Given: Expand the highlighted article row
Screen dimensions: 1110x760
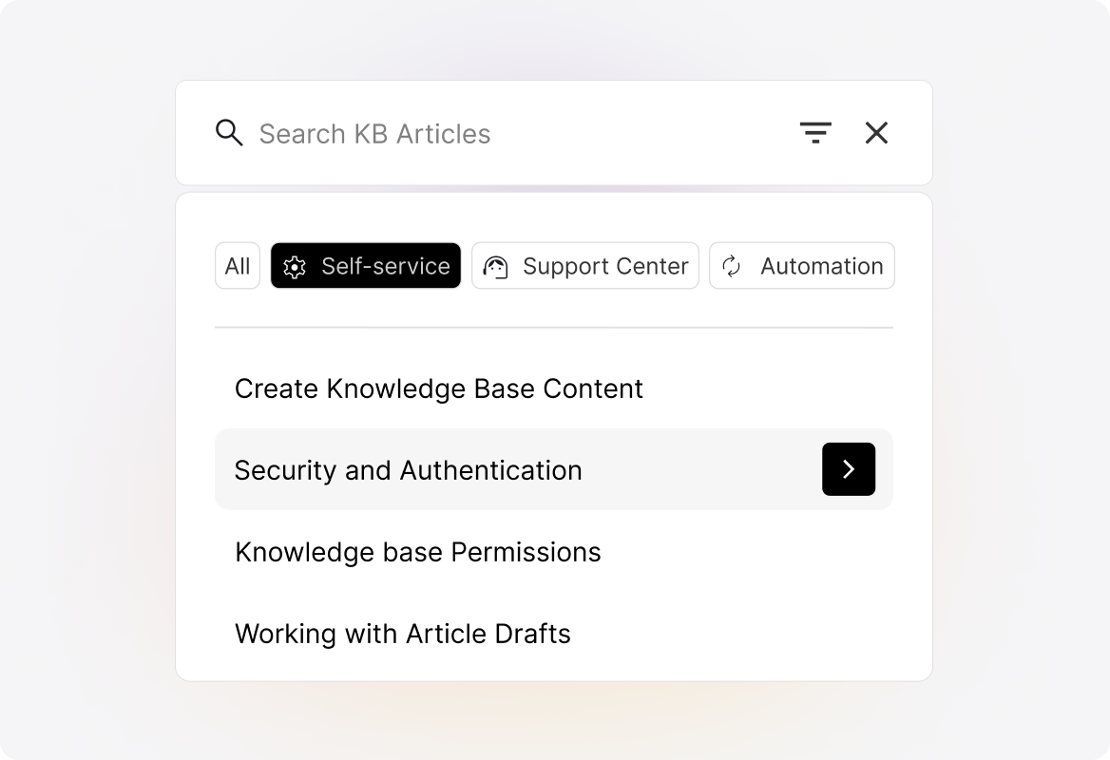Looking at the screenshot, I should pos(554,469).
